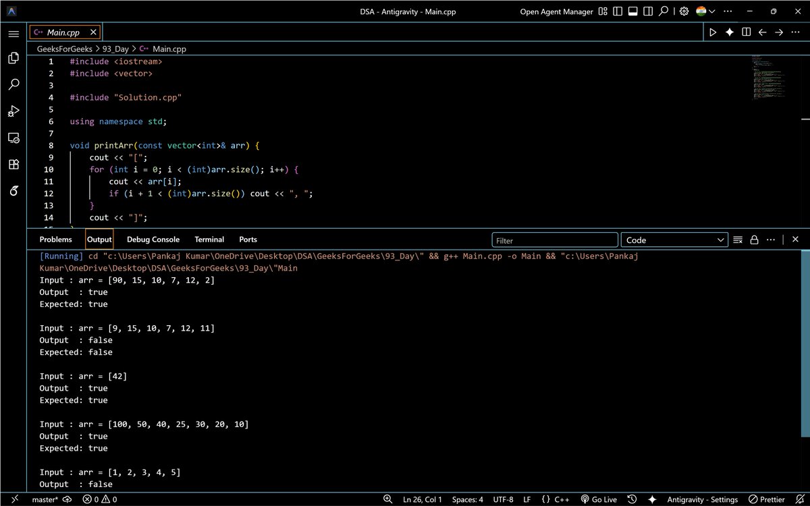This screenshot has width=810, height=506.
Task: Open the Search view in the activity bar
Action: 13,85
